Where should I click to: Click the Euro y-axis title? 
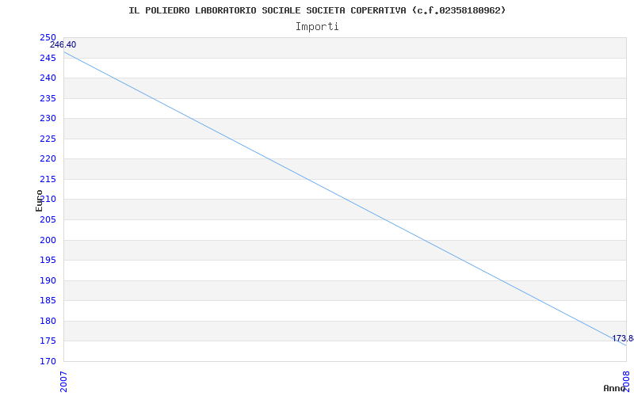(39, 201)
